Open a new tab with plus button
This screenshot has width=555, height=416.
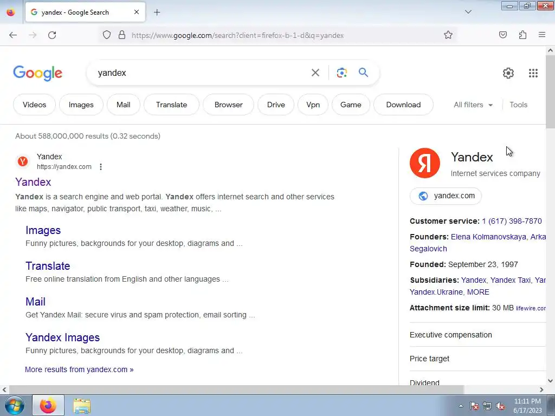point(157,12)
